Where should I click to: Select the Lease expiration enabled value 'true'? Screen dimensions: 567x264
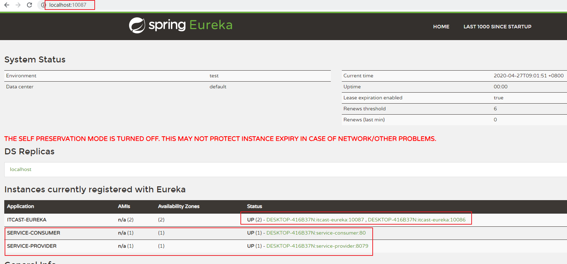pos(499,98)
